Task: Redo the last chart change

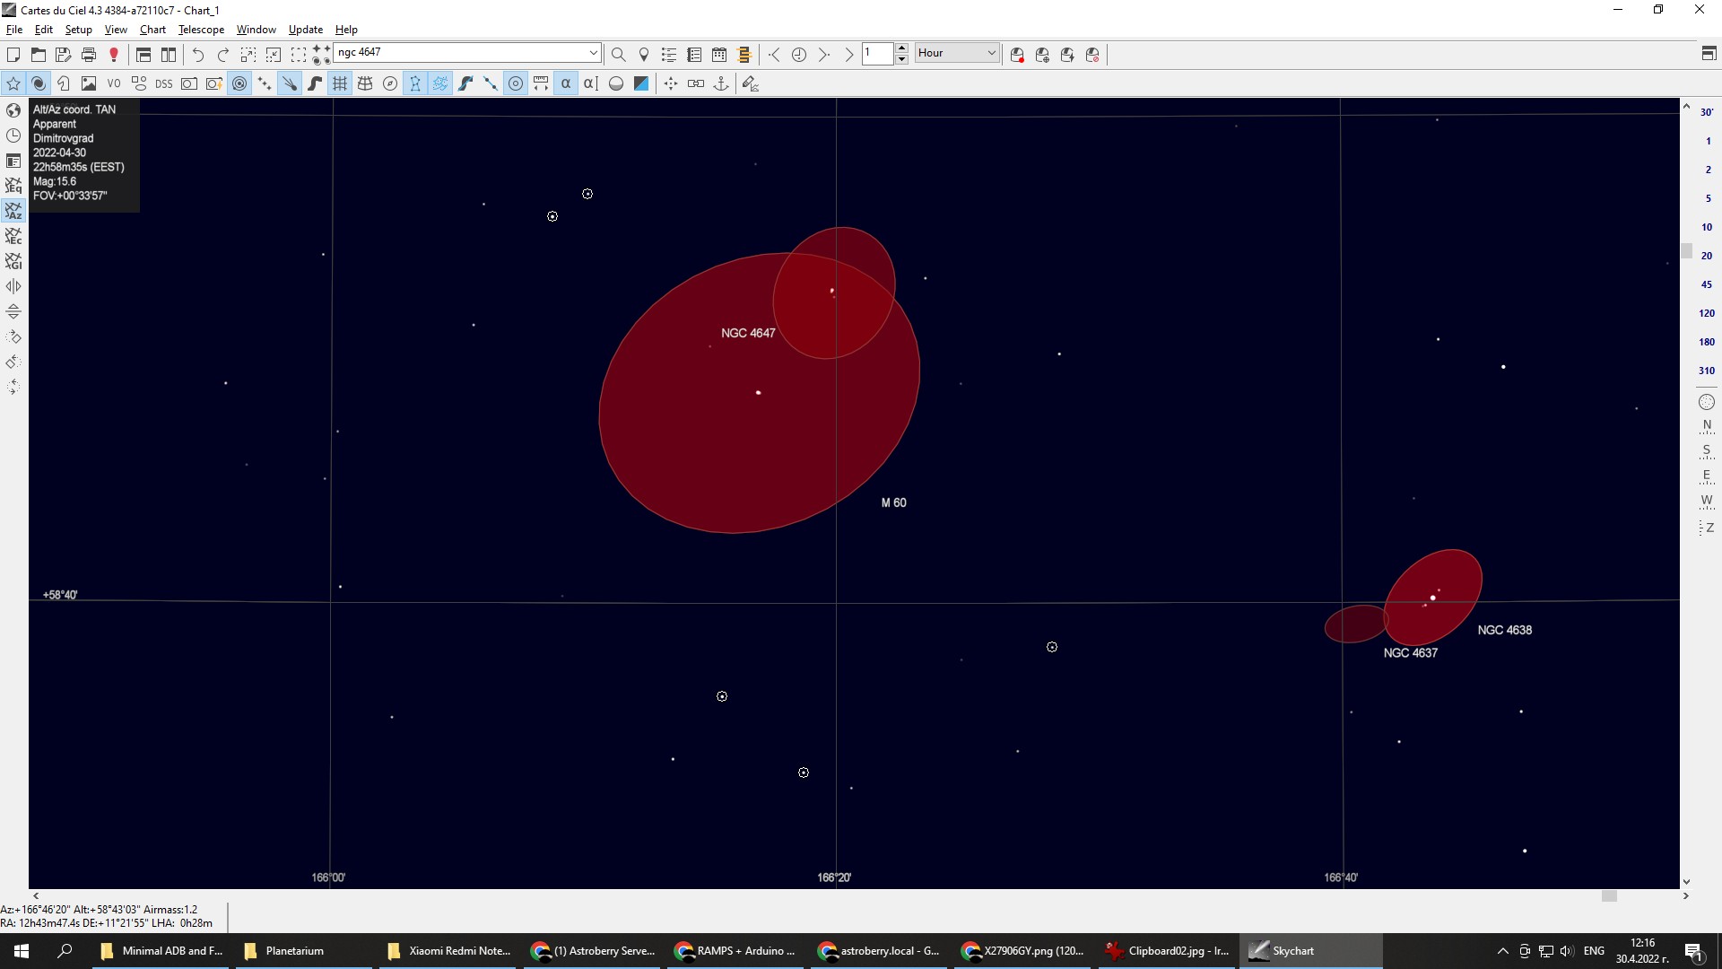Action: tap(223, 55)
